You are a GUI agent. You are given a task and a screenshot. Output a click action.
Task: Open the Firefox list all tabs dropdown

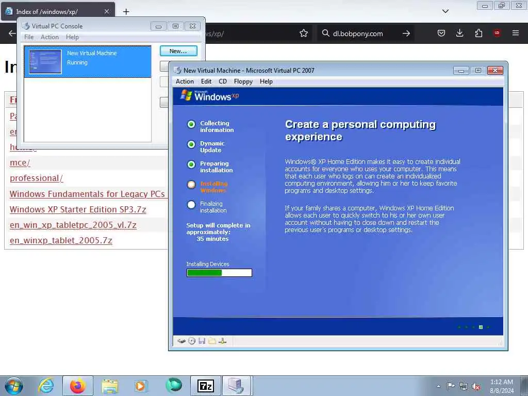click(x=445, y=11)
